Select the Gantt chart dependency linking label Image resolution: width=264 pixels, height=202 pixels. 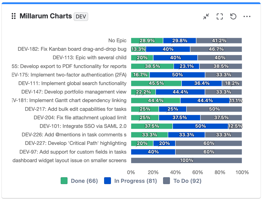[x=69, y=100]
